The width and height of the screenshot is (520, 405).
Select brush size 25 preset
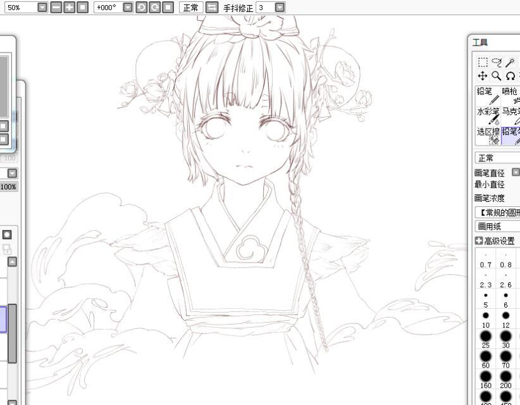click(x=485, y=340)
